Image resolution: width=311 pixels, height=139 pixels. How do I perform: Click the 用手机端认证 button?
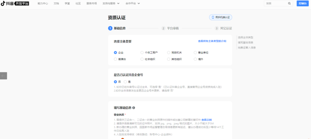coord(221,17)
